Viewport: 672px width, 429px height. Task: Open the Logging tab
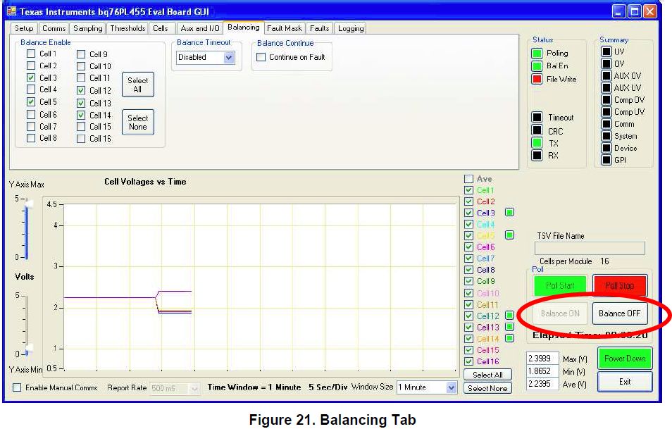coord(351,28)
